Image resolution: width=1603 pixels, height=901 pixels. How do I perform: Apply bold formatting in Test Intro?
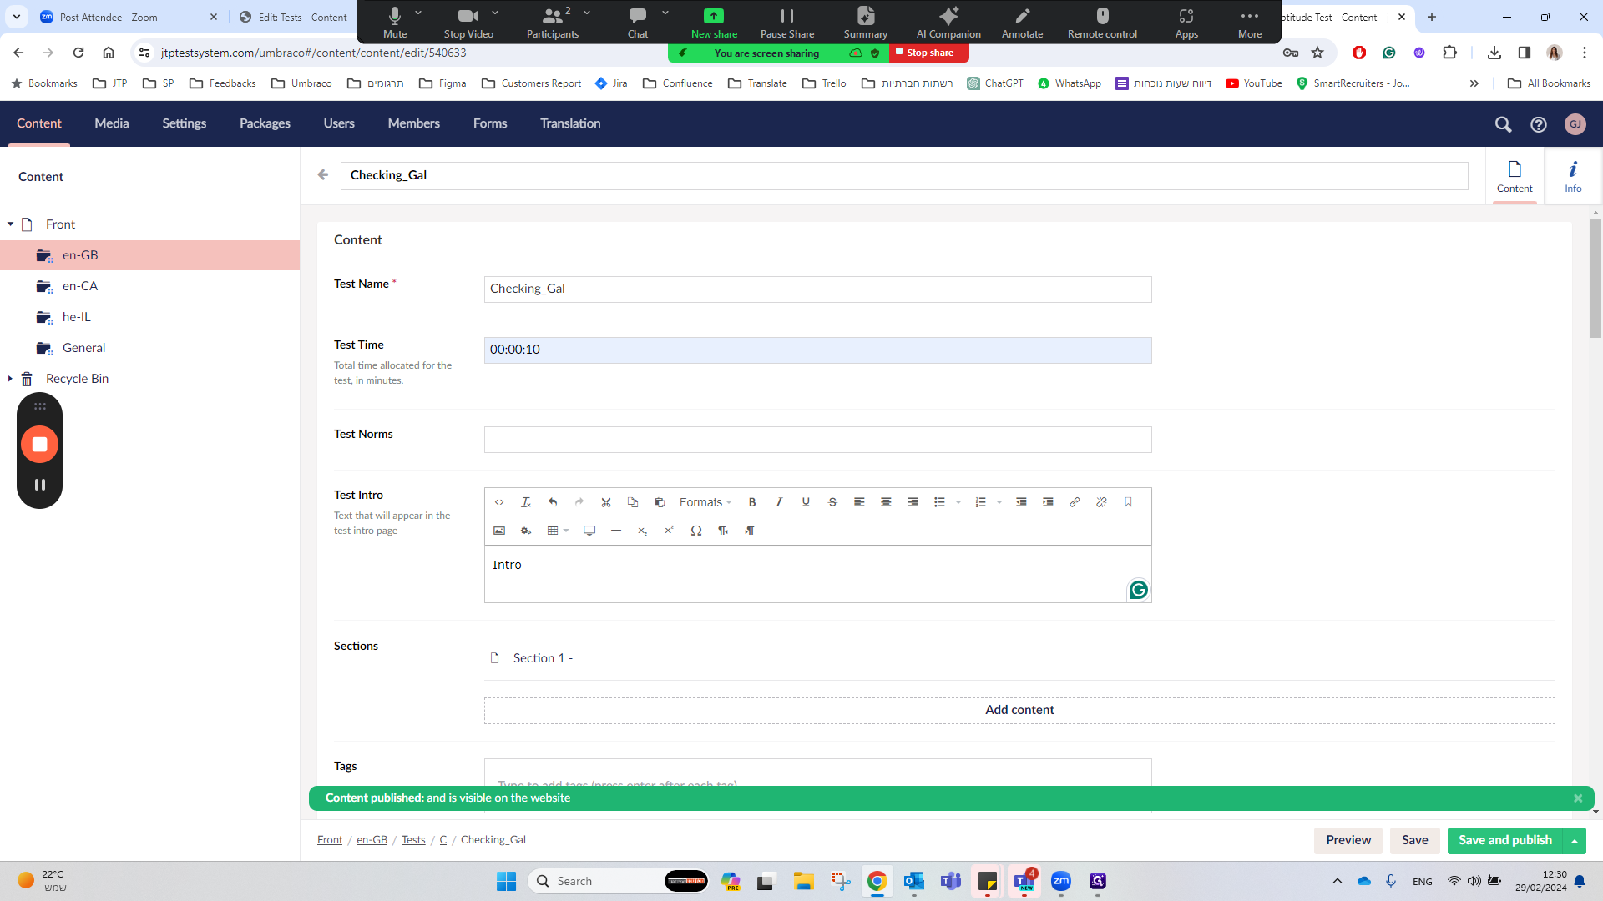point(752,502)
